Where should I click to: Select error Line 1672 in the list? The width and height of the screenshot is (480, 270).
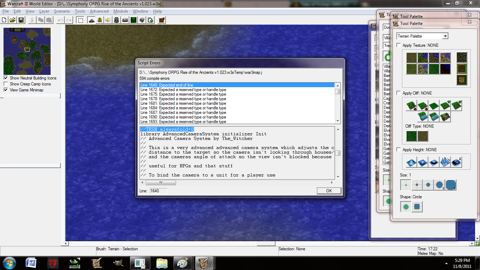pyautogui.click(x=237, y=90)
